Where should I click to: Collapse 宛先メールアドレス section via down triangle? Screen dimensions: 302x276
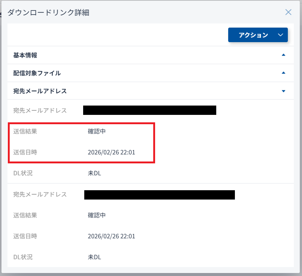coord(283,91)
